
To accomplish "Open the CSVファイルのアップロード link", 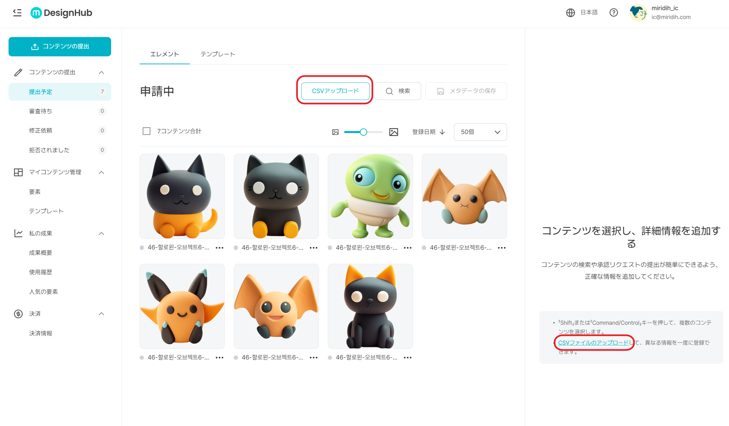I will tap(593, 343).
